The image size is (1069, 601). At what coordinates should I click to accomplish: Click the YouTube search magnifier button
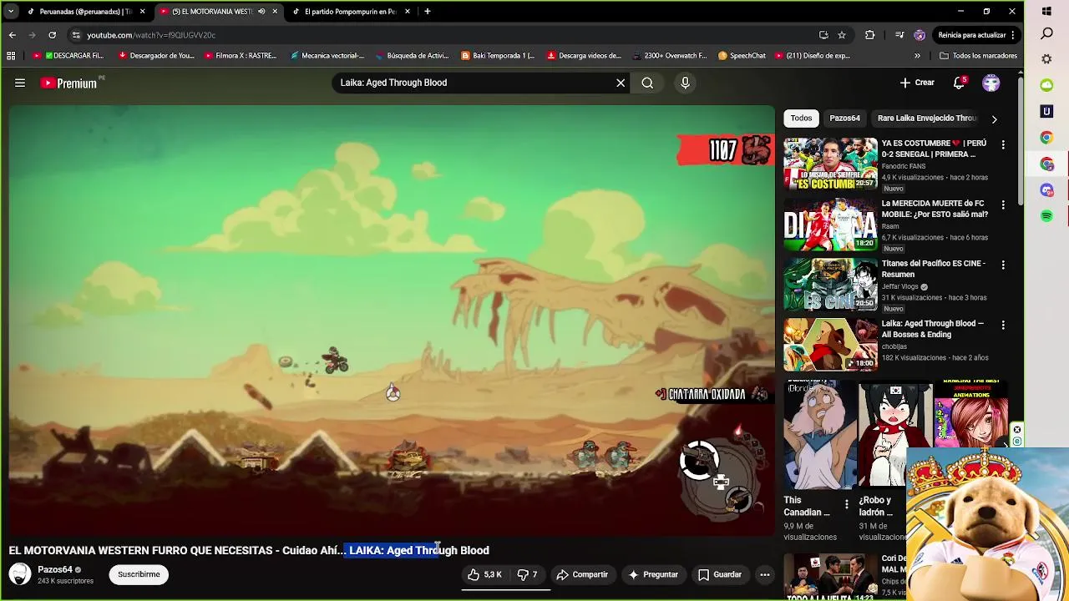[647, 83]
